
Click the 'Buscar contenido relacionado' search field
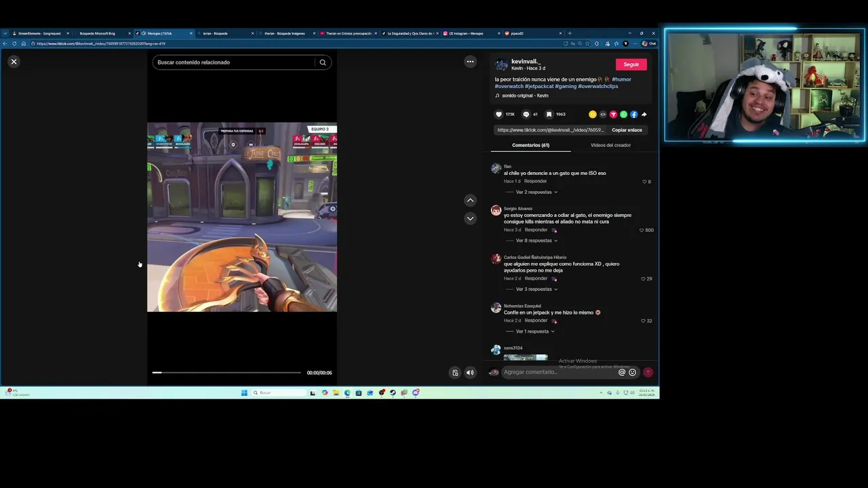(x=235, y=62)
